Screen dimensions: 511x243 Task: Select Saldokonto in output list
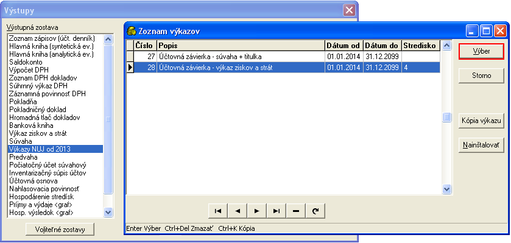(x=55, y=62)
